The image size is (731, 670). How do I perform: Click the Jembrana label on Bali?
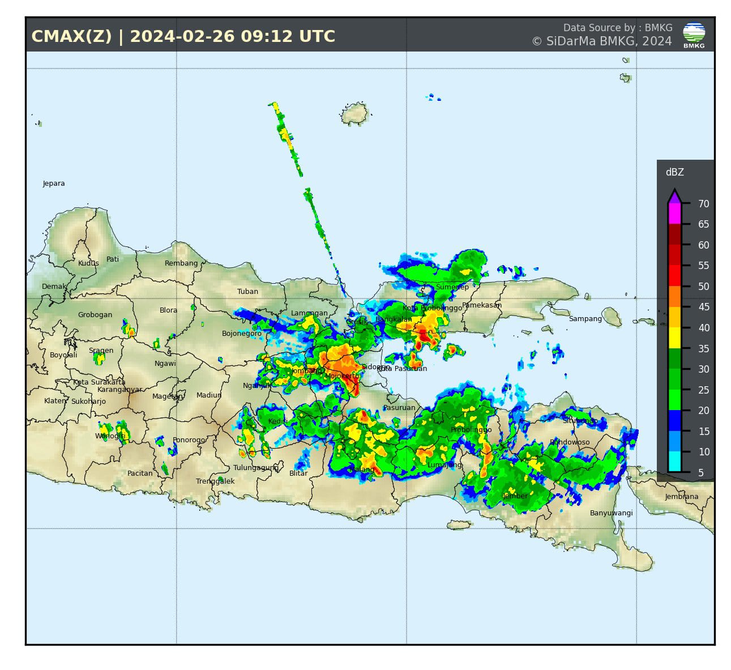coord(681,497)
